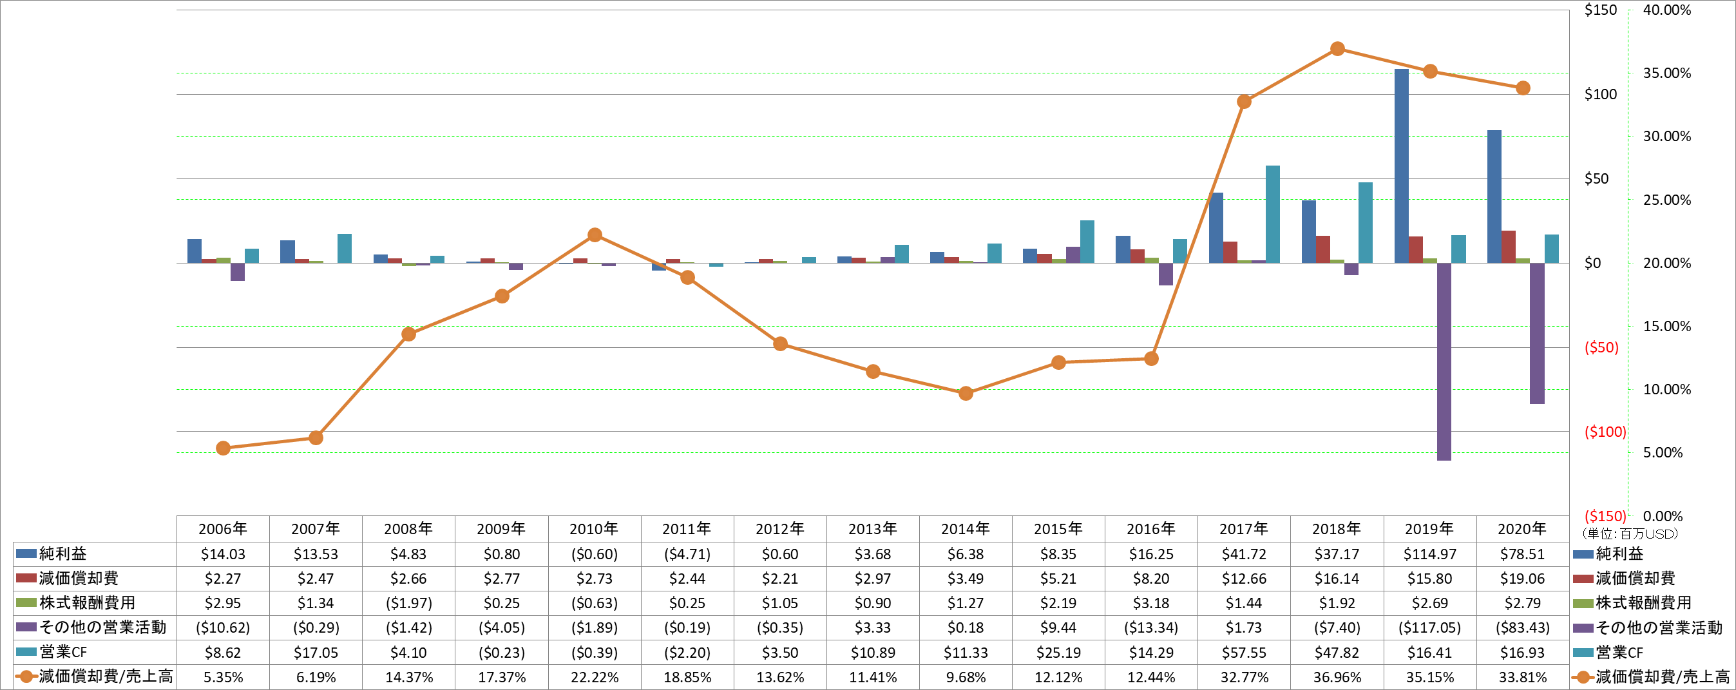Viewport: 1736px width, 690px height.
Task: Click the $9.44 other operating cell
Action: [1058, 628]
